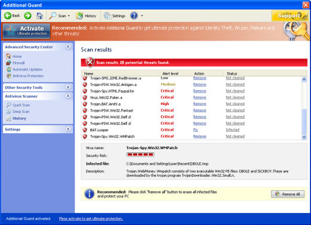Click the Scan magnifier icon
Viewport: 311px width, 225px height.
[53, 16]
